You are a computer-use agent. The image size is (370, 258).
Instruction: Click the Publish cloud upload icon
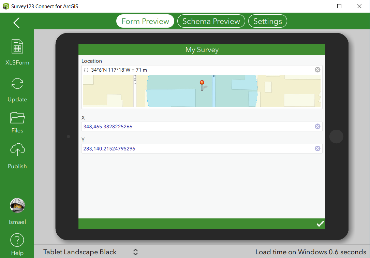point(17,150)
